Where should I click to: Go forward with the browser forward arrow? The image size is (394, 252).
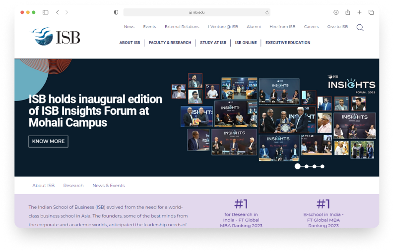point(66,12)
